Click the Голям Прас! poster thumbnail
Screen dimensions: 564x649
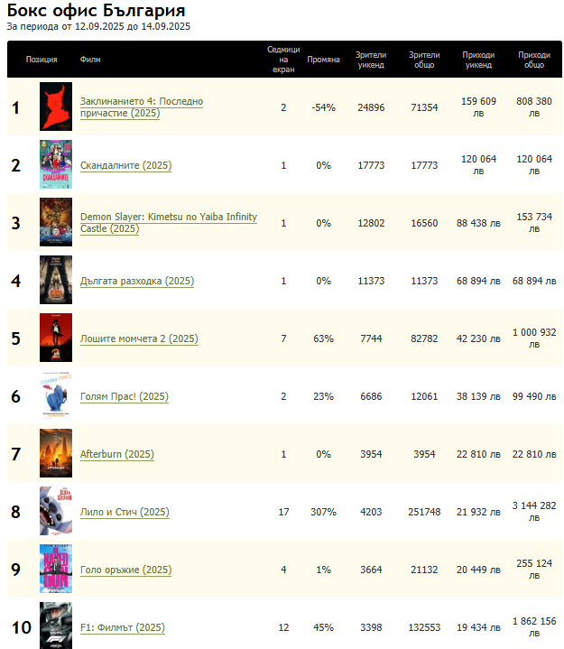click(x=55, y=396)
